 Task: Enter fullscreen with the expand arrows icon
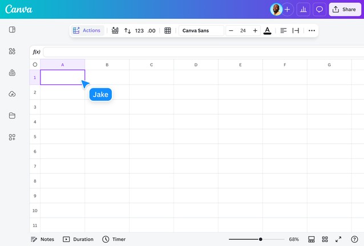point(338,239)
